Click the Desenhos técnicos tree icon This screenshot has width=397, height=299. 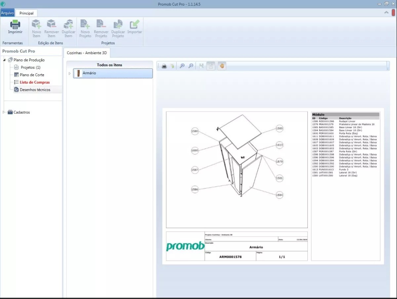(x=17, y=90)
